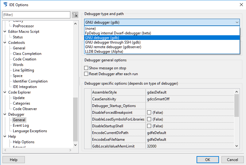The width and height of the screenshot is (246, 165).
Task: Collapse the Code Explorer tree node
Action: 5,92
